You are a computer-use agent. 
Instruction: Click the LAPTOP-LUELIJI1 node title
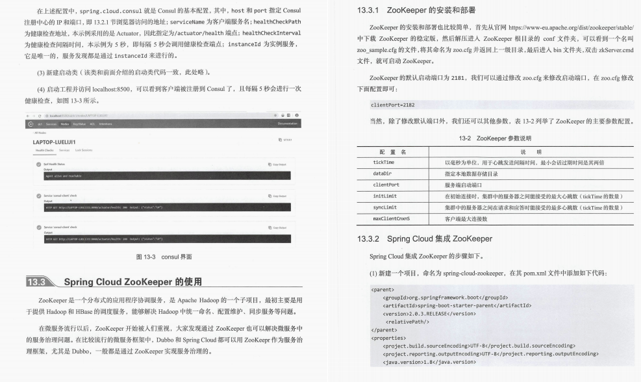[x=55, y=142]
